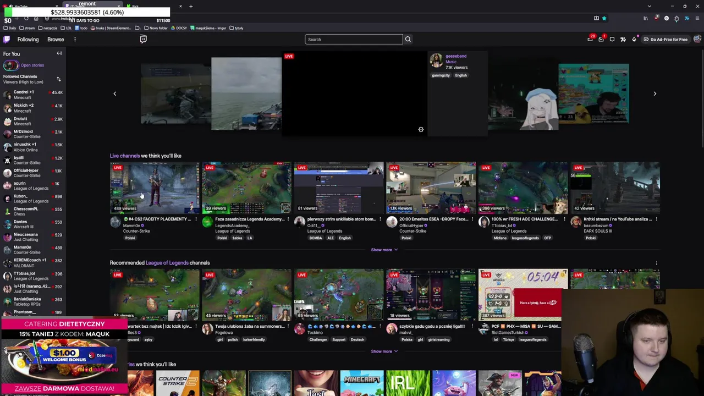Image resolution: width=704 pixels, height=396 pixels.
Task: Expand Show more under League recommendations
Action: pyautogui.click(x=384, y=351)
